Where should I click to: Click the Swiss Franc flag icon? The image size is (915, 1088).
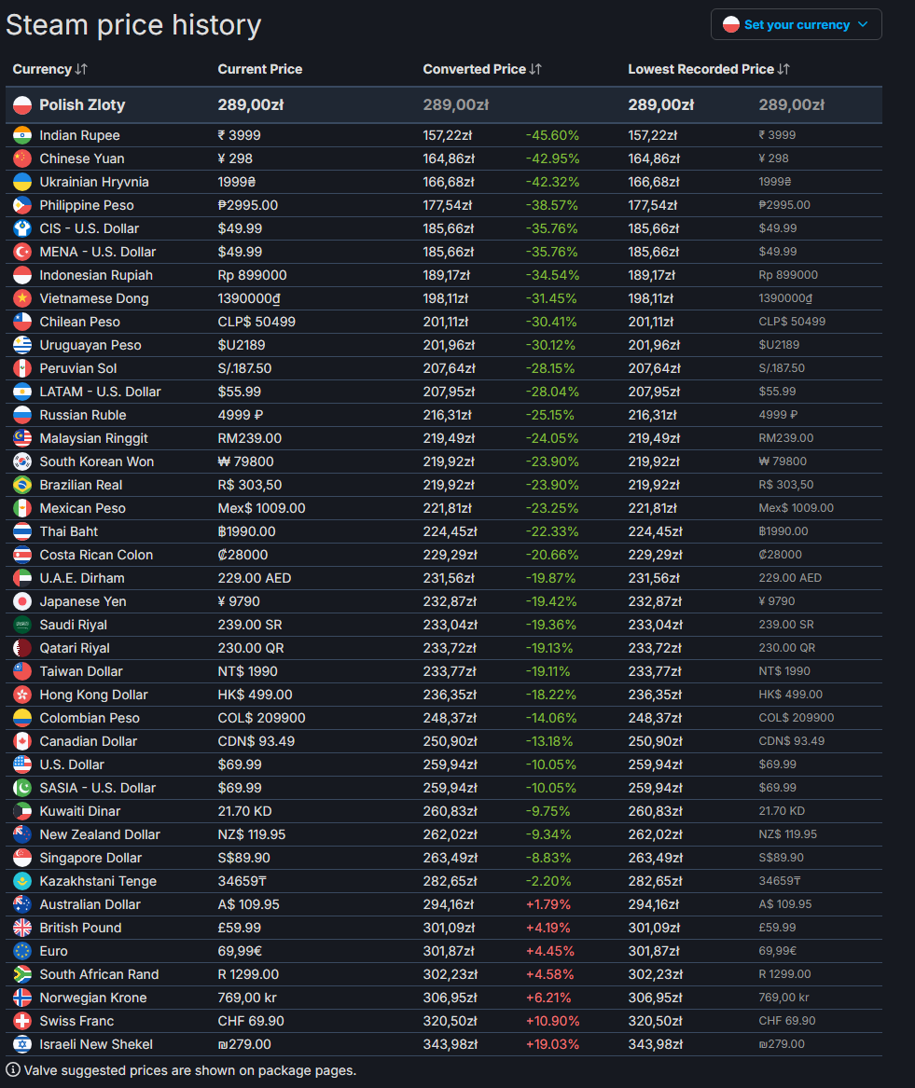[x=22, y=1021]
